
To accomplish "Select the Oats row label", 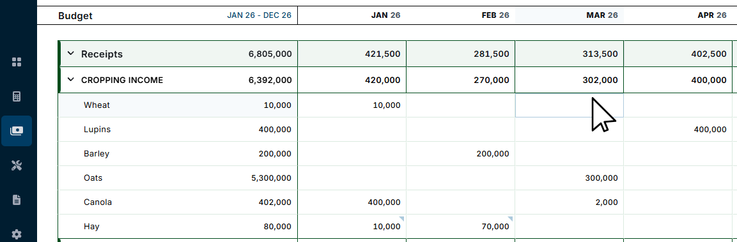I will pos(93,178).
